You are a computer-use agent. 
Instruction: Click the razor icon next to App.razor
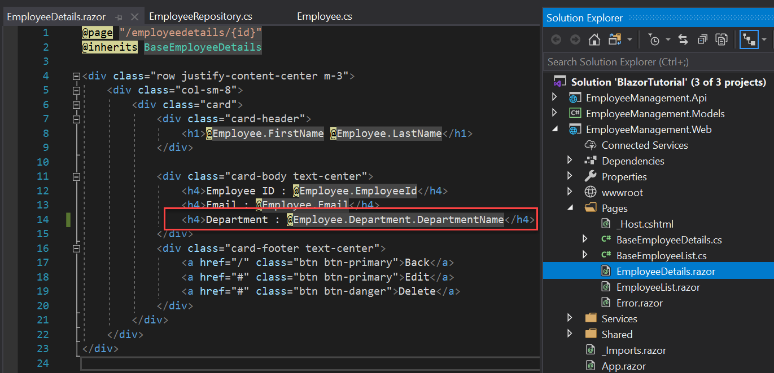591,365
